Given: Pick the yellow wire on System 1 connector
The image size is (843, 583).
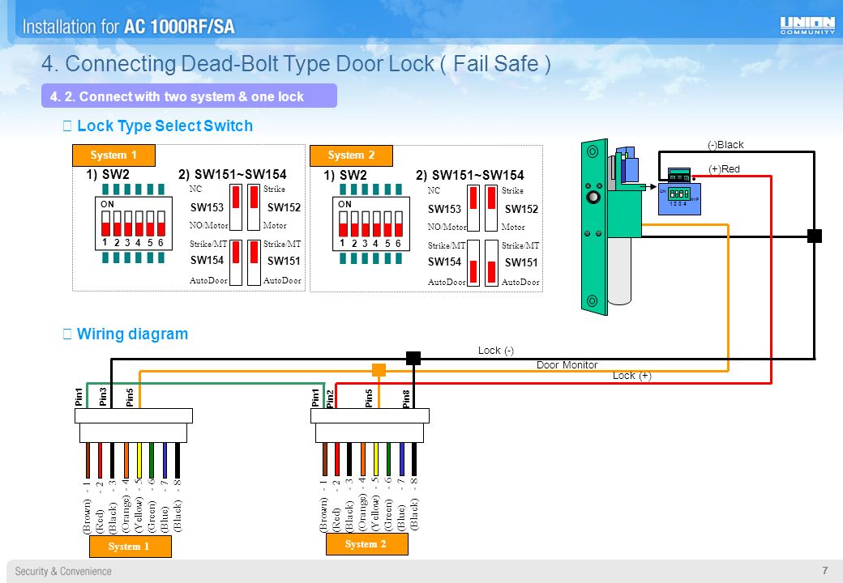Looking at the screenshot, I should 139,460.
